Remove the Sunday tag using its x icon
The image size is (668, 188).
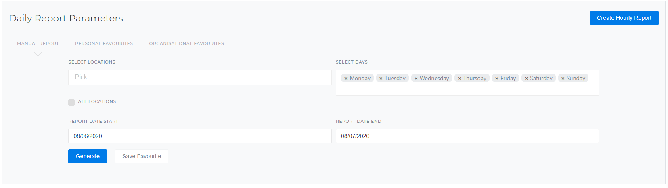(x=563, y=79)
